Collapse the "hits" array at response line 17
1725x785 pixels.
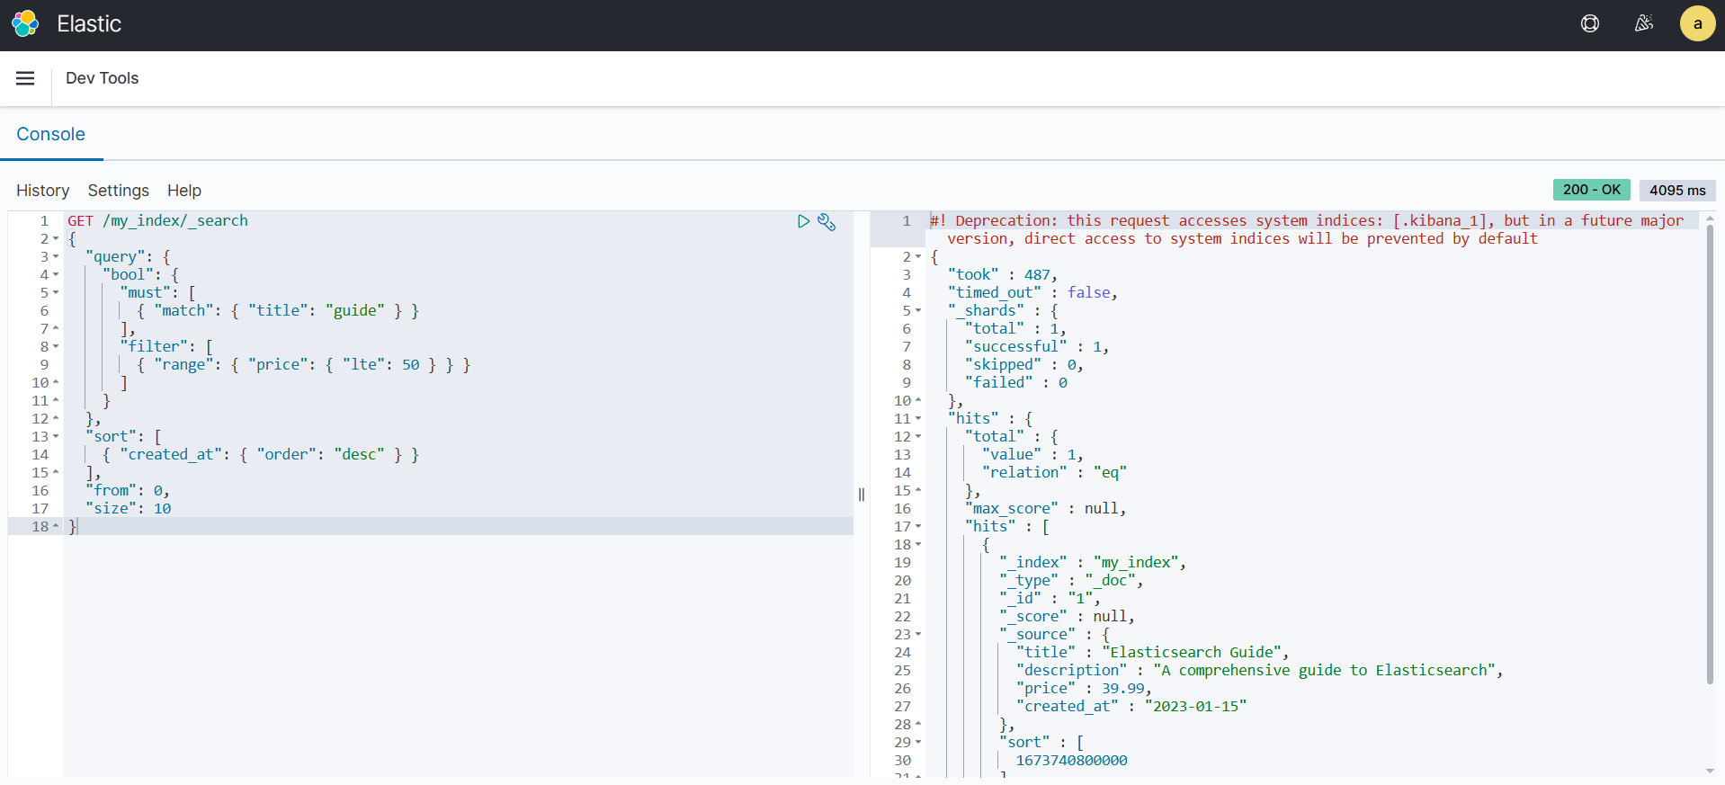click(918, 527)
